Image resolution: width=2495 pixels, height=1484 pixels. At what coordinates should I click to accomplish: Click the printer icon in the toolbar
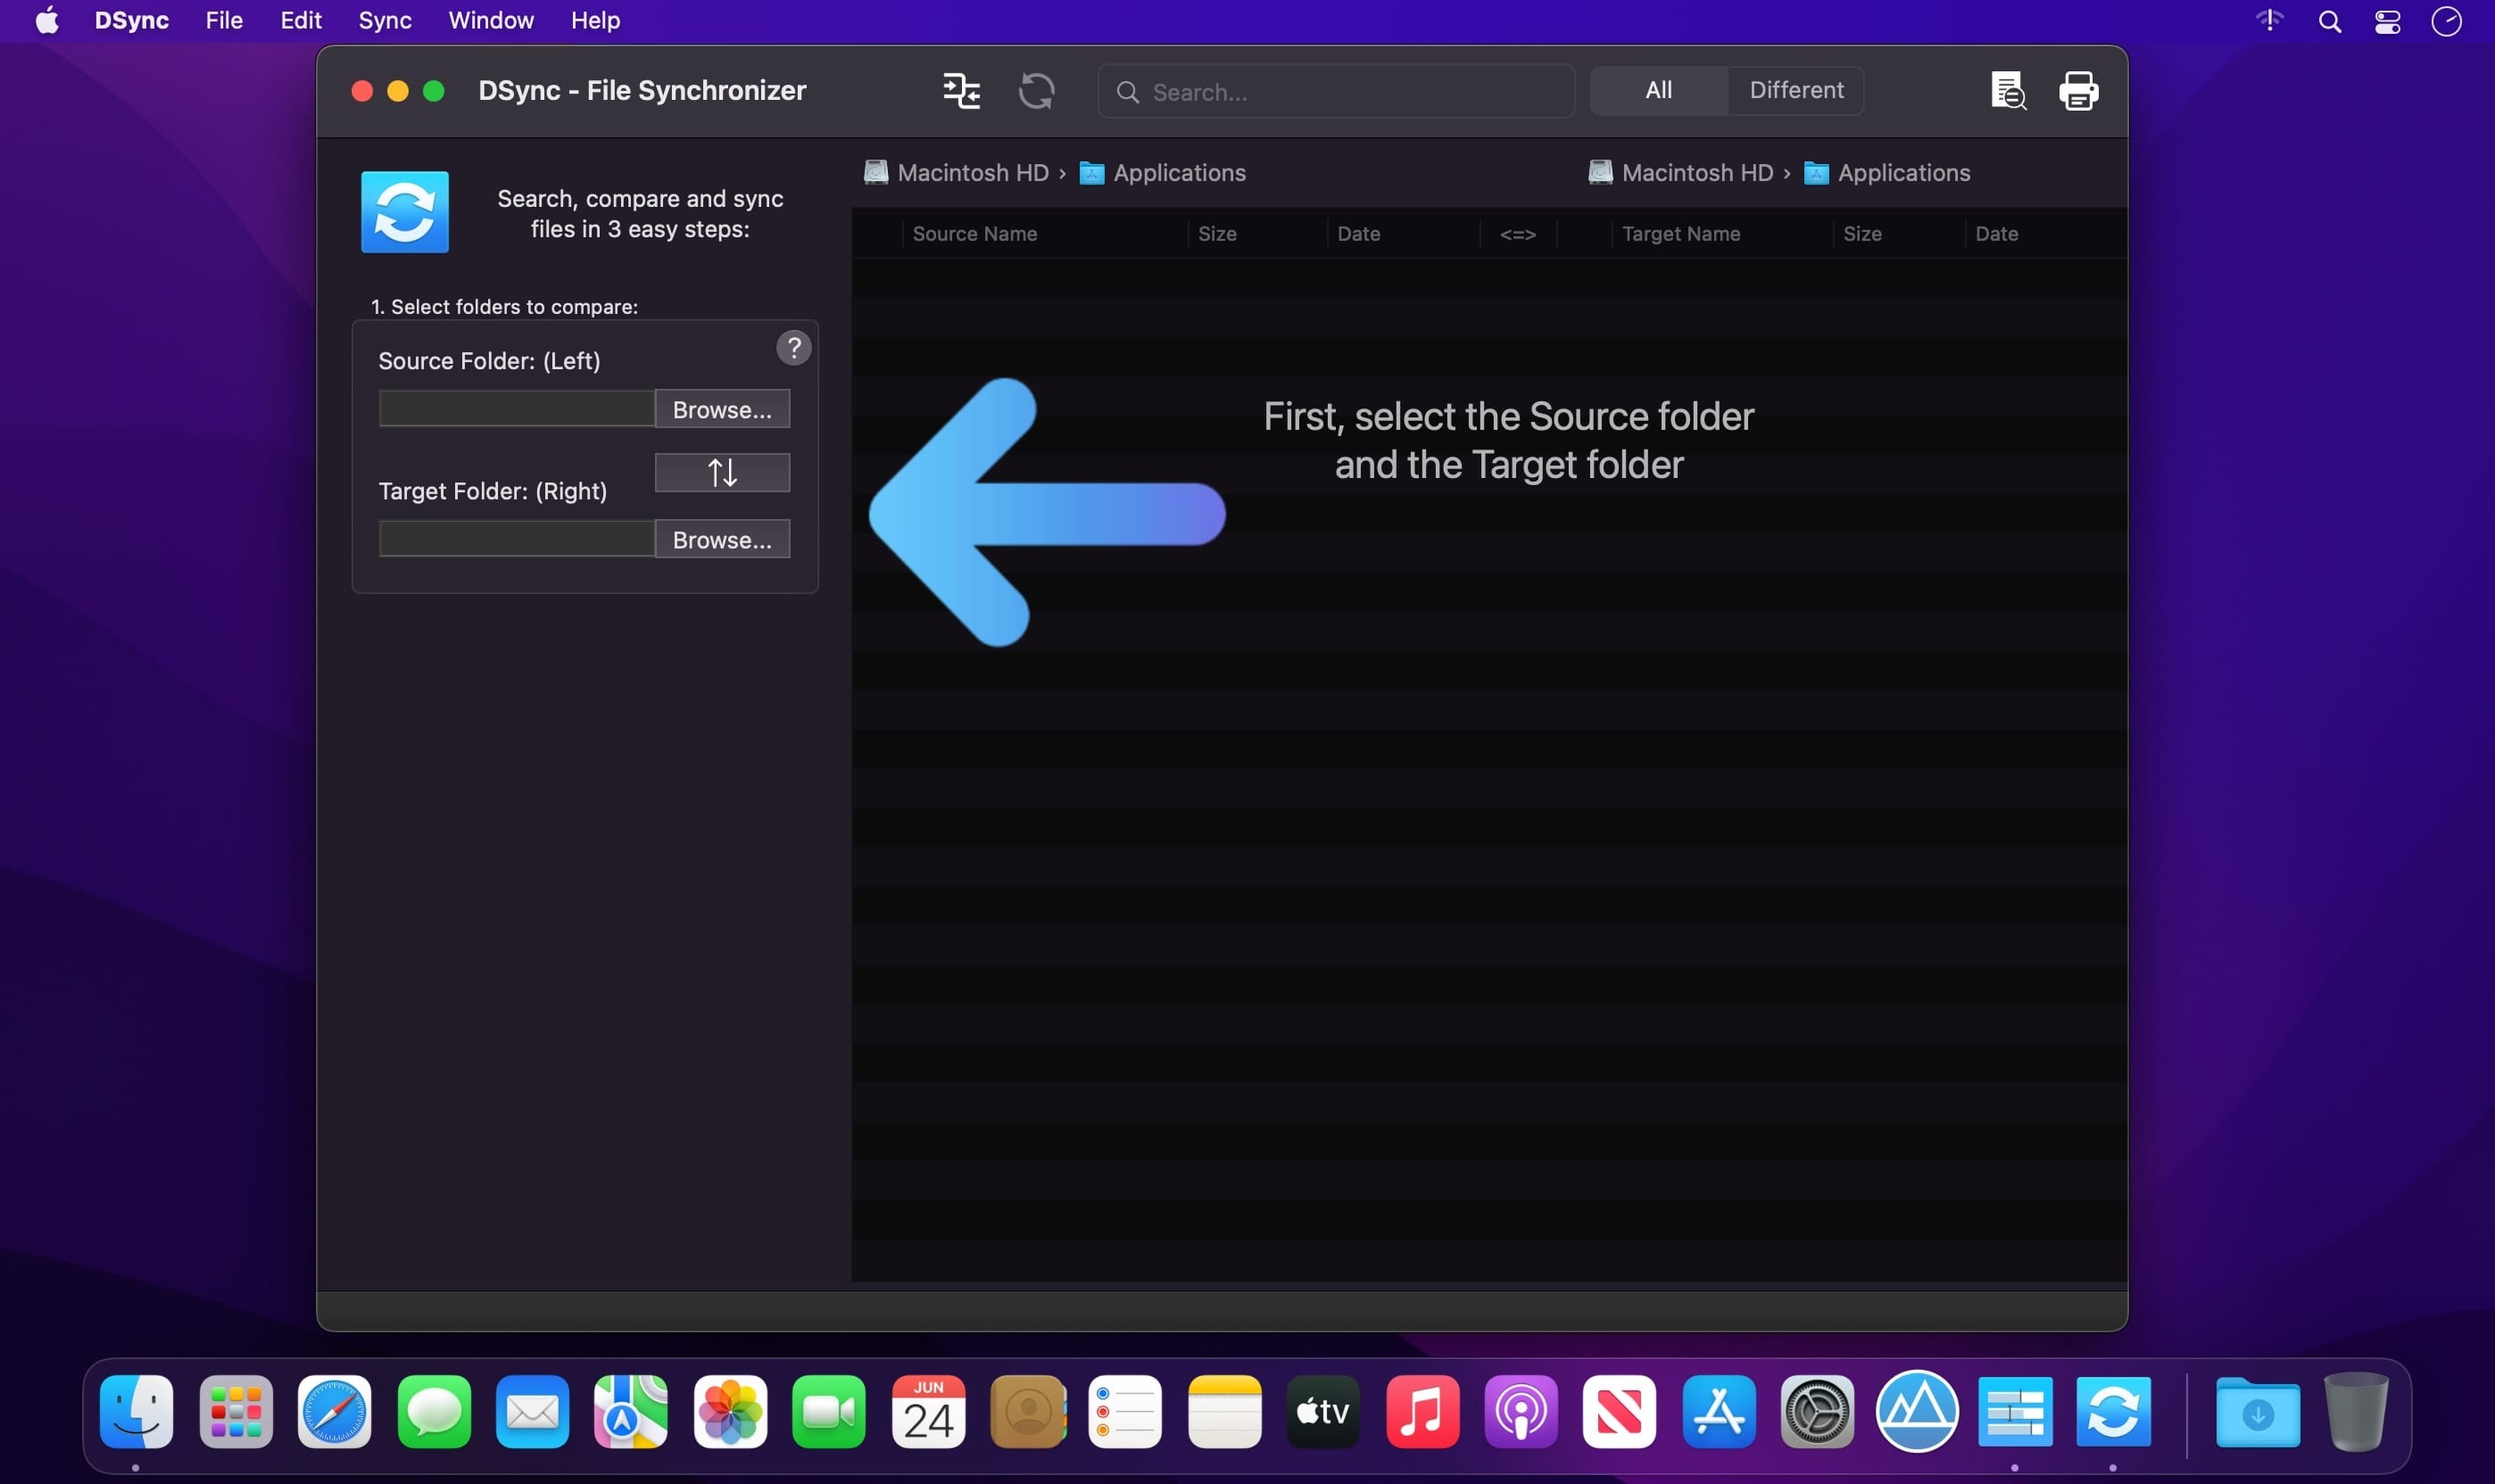click(x=2078, y=90)
